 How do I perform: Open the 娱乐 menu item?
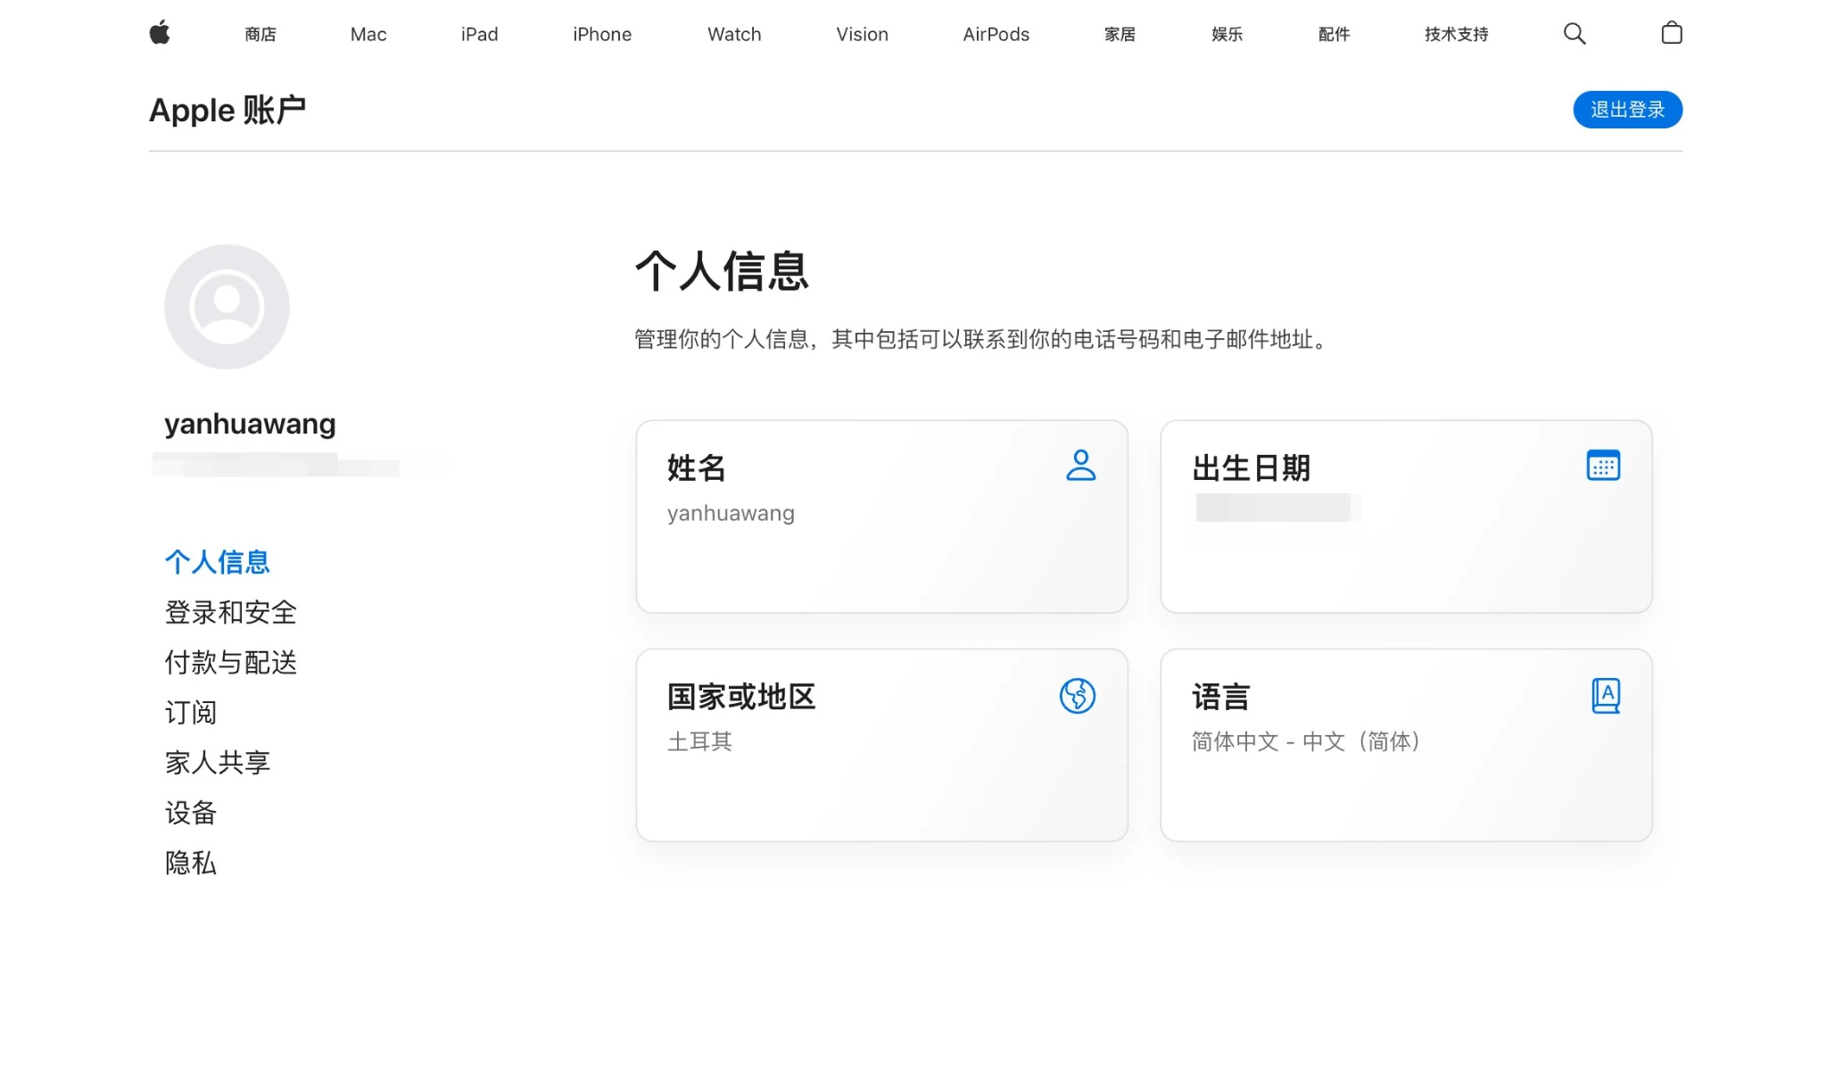tap(1227, 34)
